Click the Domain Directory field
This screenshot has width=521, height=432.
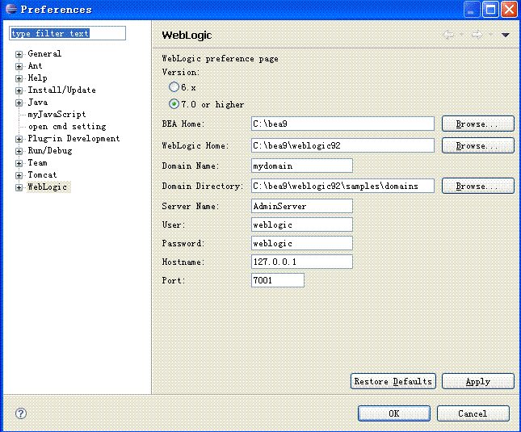point(342,186)
